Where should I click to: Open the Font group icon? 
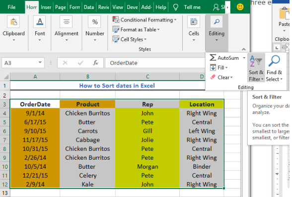point(40,22)
